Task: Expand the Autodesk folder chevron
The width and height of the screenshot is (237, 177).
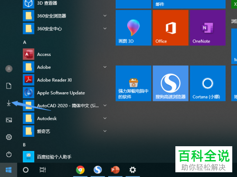Action: [x=105, y=118]
